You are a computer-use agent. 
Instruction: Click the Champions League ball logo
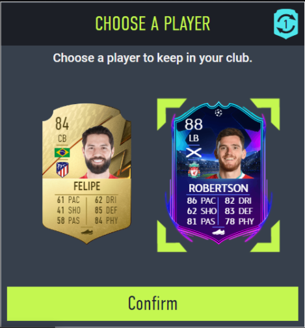(x=219, y=113)
